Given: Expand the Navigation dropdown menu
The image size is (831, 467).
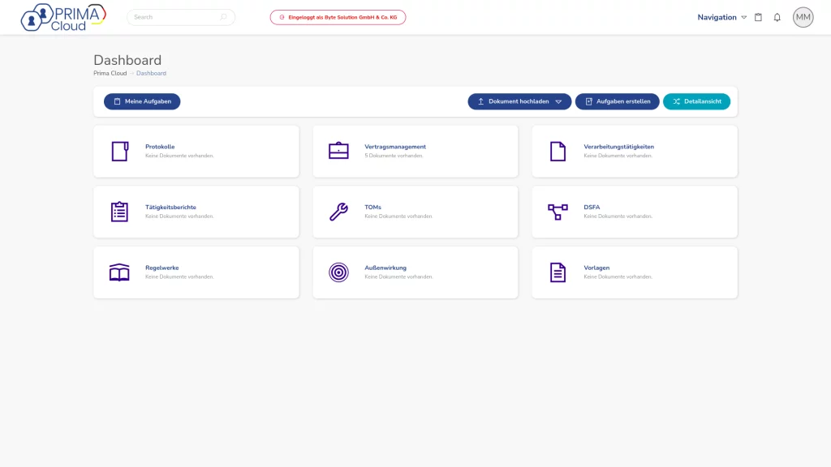Looking at the screenshot, I should 721,17.
